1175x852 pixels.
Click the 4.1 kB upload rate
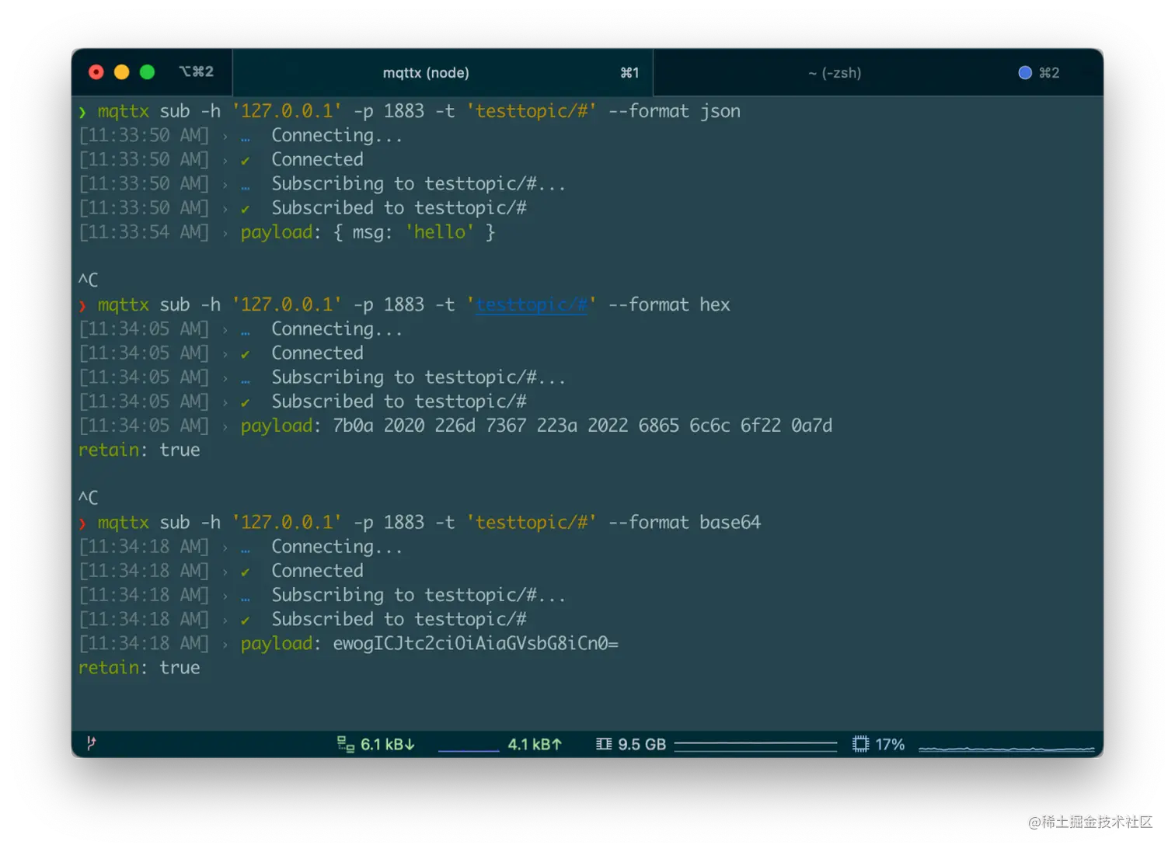535,744
